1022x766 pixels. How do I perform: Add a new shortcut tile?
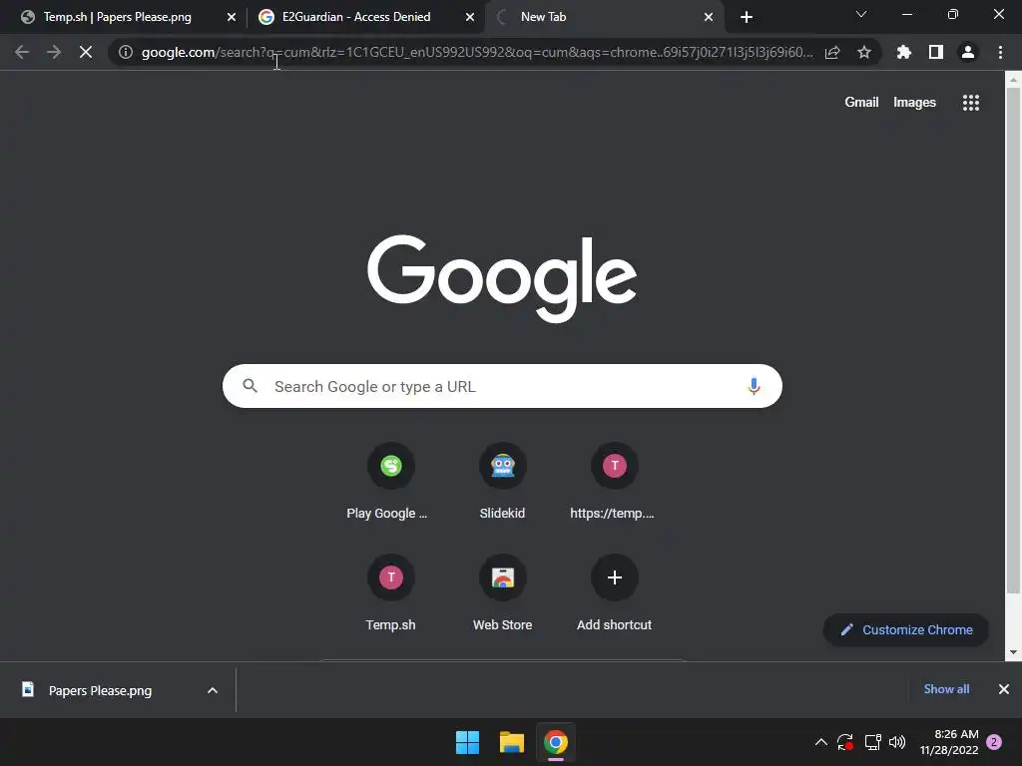coord(614,593)
